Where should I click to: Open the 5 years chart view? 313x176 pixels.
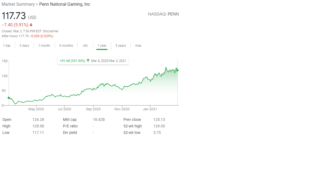tap(121, 46)
